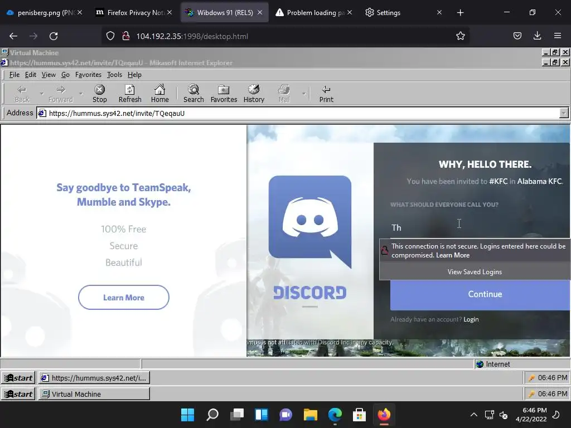Open the Firefox Downloads panel
This screenshot has width=571, height=428.
[537, 36]
